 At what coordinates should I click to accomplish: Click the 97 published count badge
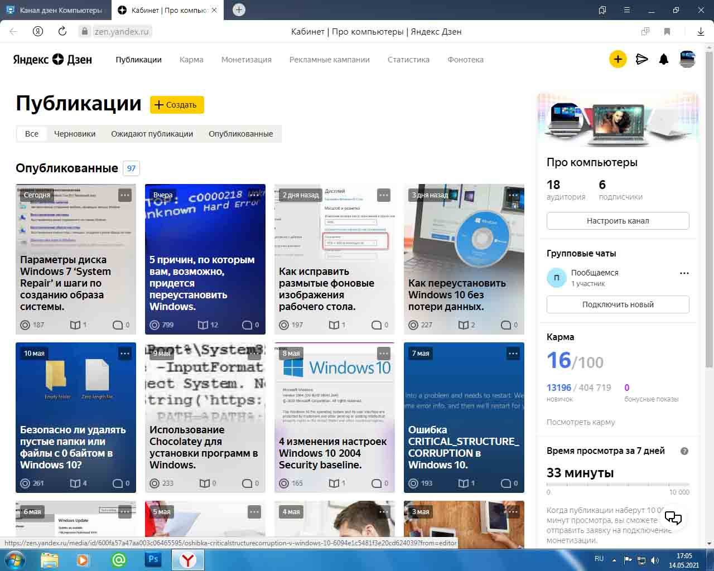pyautogui.click(x=131, y=168)
